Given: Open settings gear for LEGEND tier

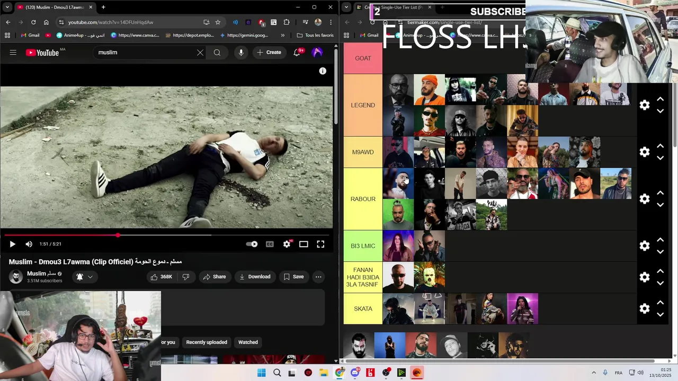Looking at the screenshot, I should [x=645, y=105].
